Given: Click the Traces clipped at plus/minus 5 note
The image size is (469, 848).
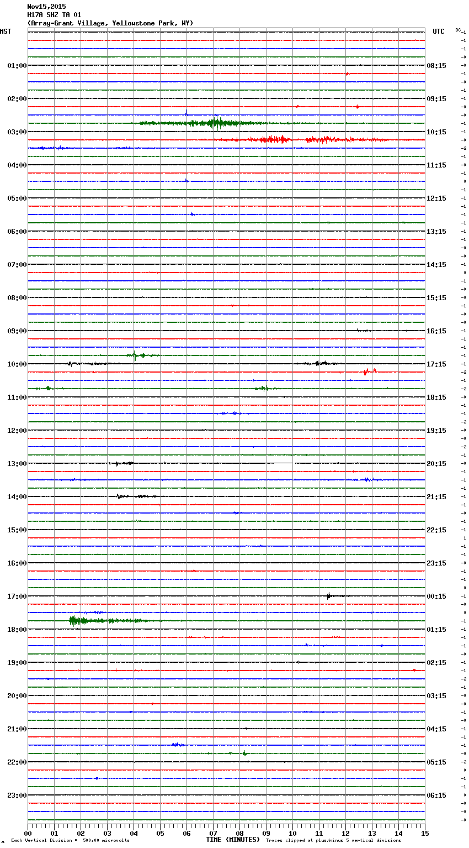Looking at the screenshot, I should pos(333,841).
